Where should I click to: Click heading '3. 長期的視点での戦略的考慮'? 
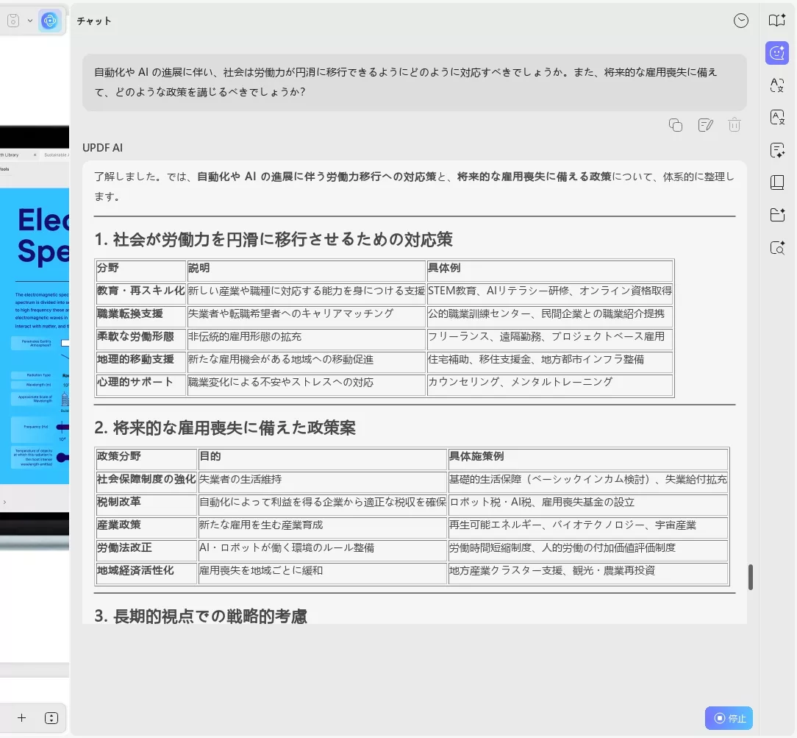201,615
